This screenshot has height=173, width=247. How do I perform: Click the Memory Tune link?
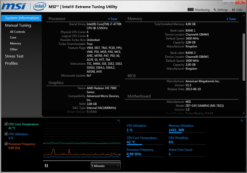click(230, 19)
